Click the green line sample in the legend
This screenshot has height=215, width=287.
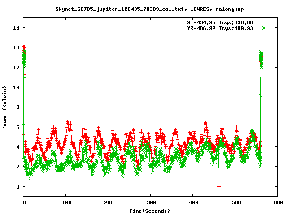pos(264,28)
